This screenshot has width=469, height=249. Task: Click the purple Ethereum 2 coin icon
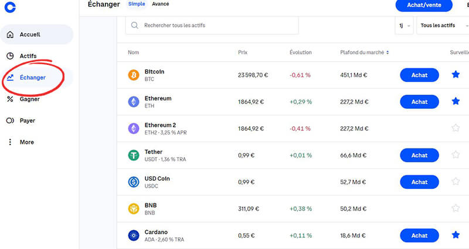(134, 129)
